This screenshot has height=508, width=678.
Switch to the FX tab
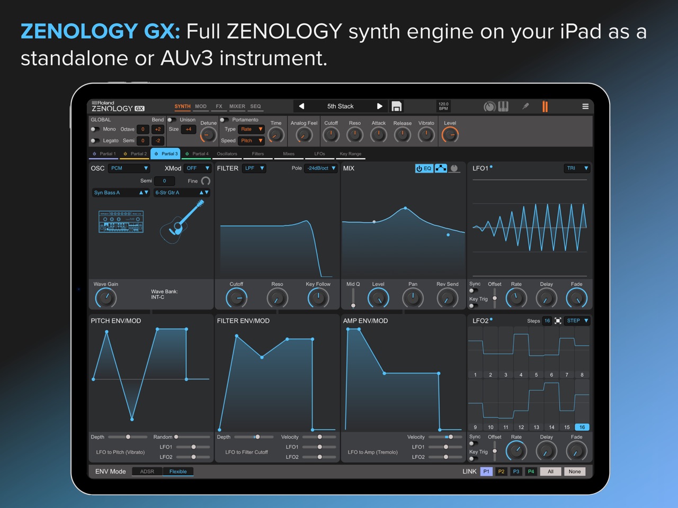(x=219, y=106)
